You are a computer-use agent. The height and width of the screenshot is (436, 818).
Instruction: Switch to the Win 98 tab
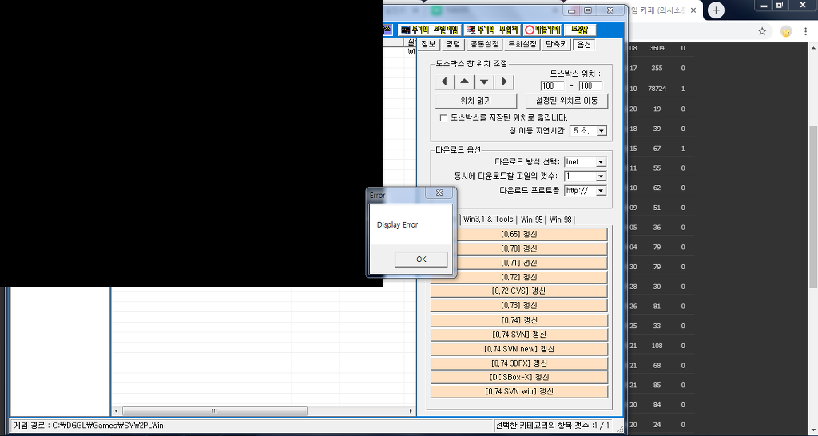(560, 220)
